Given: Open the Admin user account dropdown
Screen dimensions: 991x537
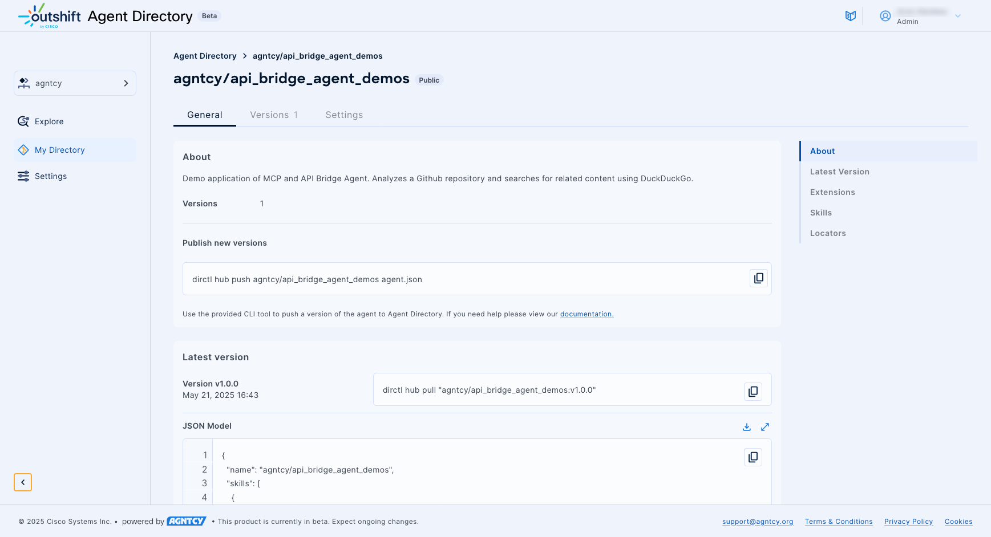Looking at the screenshot, I should [x=920, y=16].
